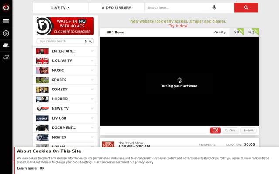Viewport: 279px width, 174px height.
Task: Click the microphone in top search bar
Action: click(214, 8)
